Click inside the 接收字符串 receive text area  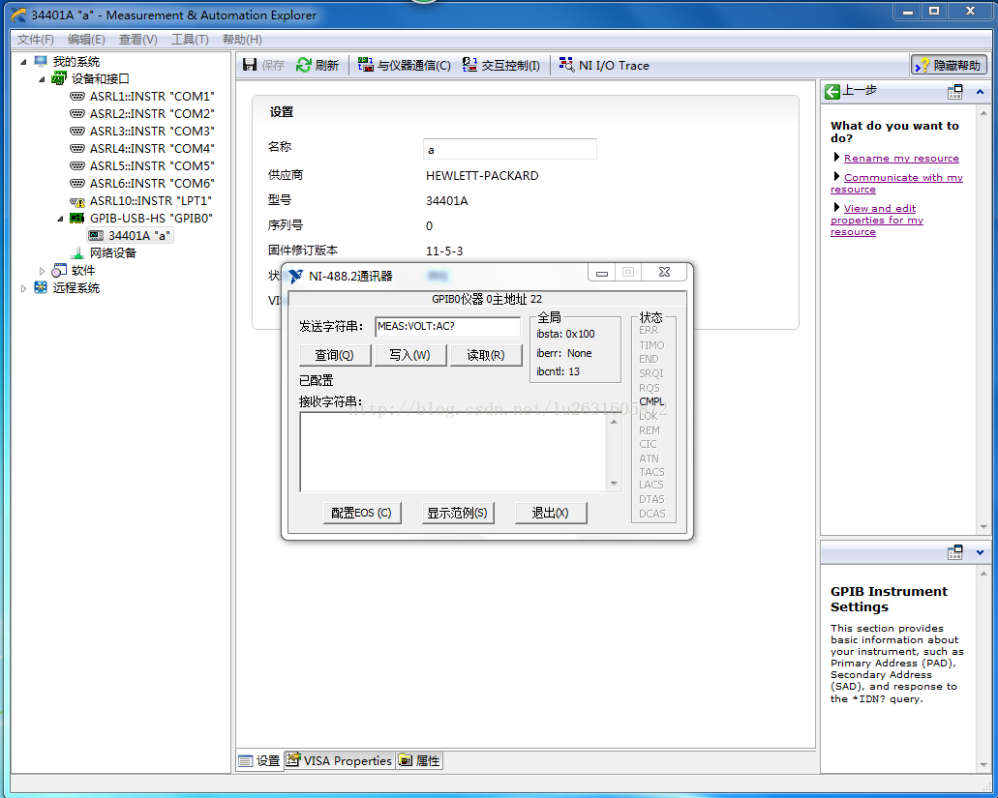(x=454, y=452)
